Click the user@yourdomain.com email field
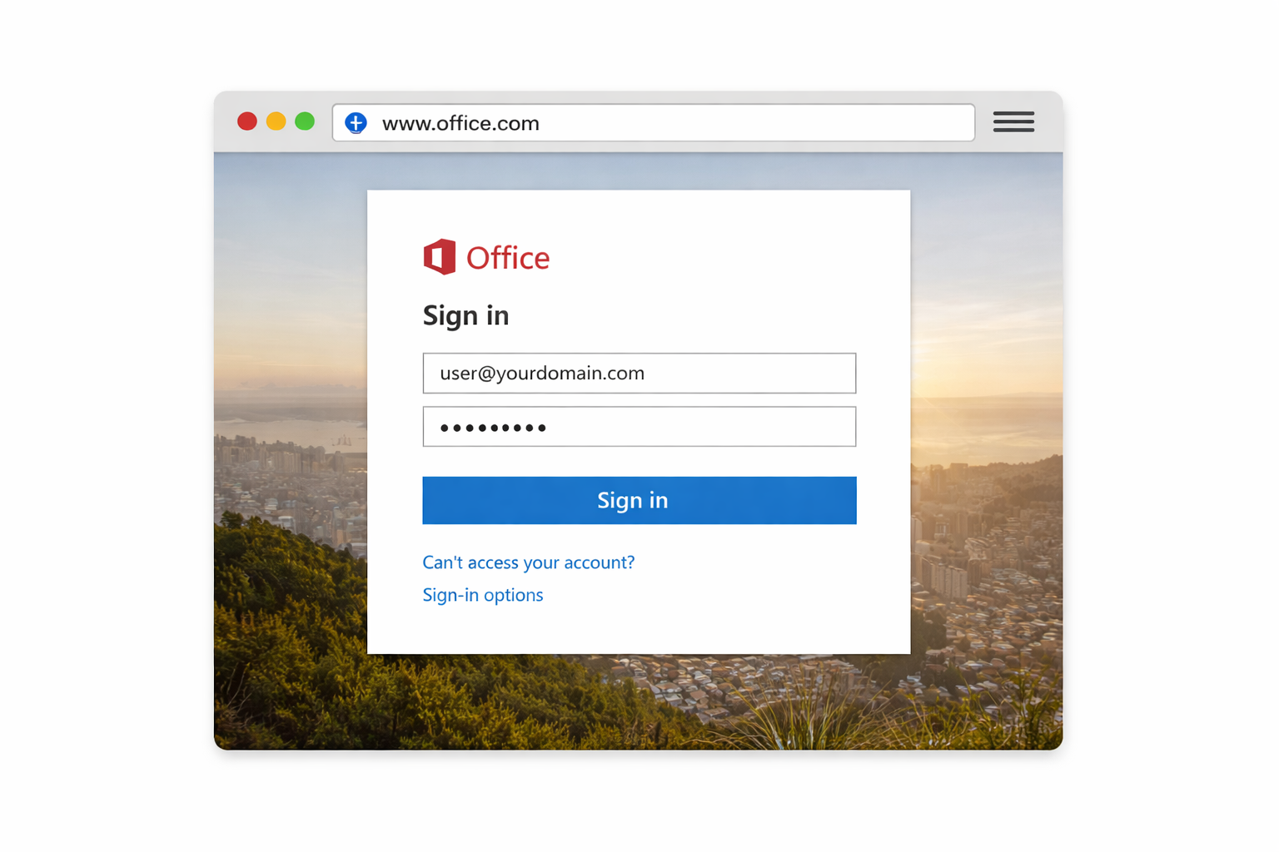 (x=639, y=373)
